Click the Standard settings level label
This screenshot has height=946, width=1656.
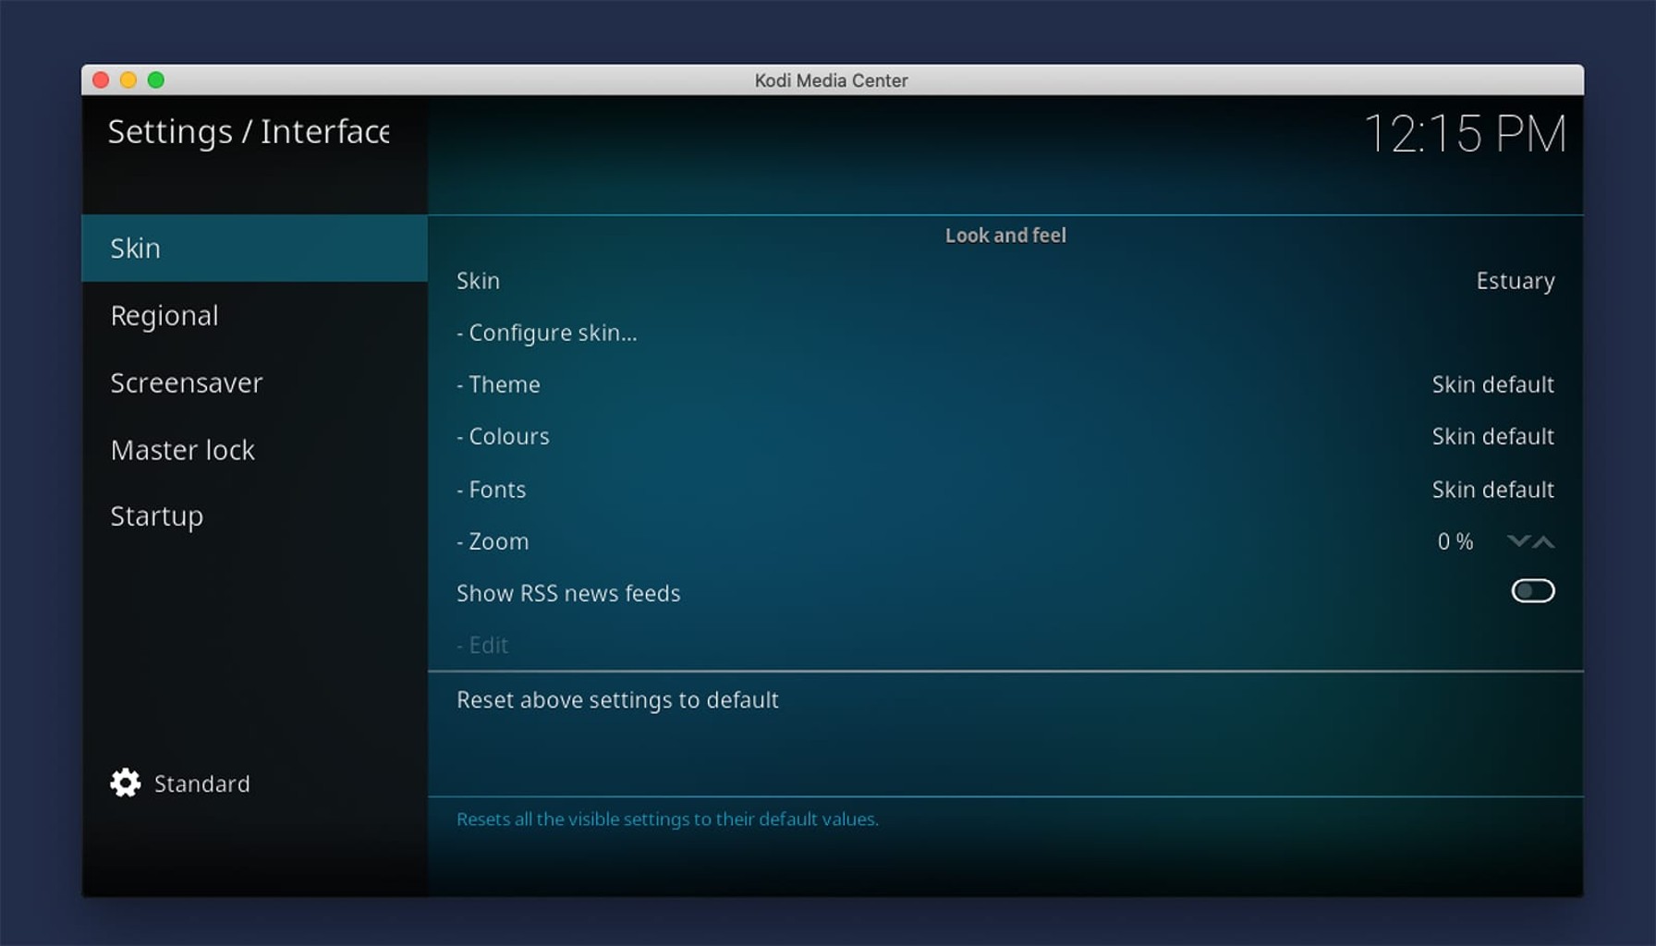pos(201,783)
